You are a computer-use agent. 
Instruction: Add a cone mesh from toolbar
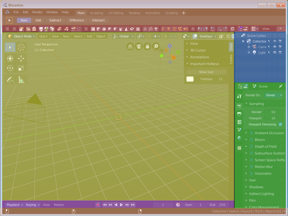[126, 29]
